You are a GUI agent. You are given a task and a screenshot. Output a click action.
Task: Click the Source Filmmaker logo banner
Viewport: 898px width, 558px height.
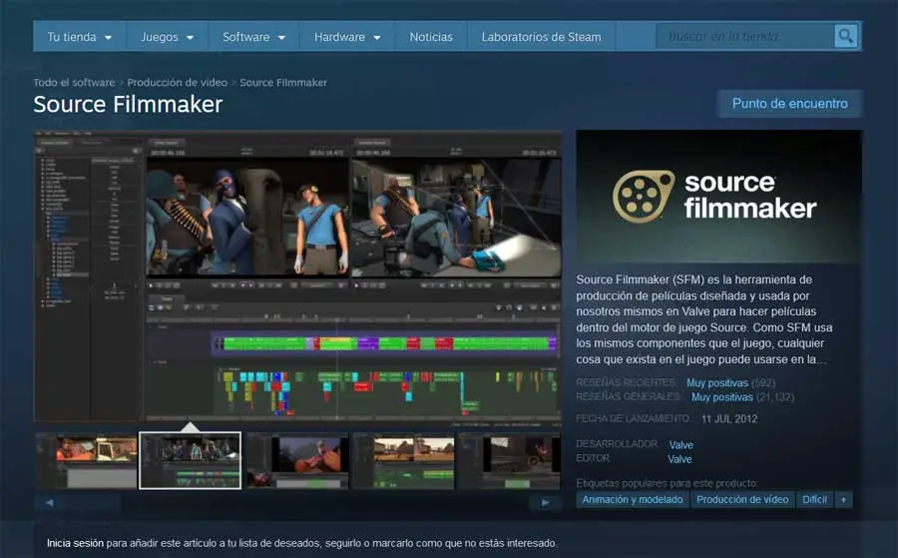pyautogui.click(x=718, y=197)
